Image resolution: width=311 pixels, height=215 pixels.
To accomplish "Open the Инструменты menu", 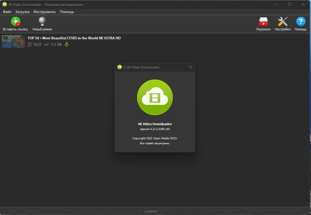I will 45,12.
